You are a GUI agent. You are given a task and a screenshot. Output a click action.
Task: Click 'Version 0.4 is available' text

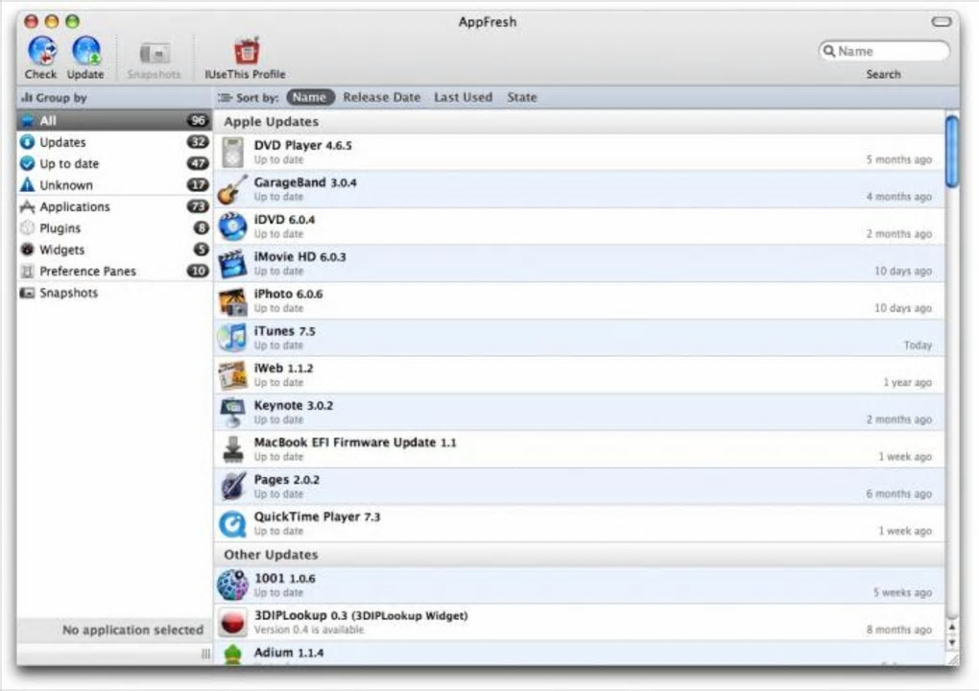point(308,630)
